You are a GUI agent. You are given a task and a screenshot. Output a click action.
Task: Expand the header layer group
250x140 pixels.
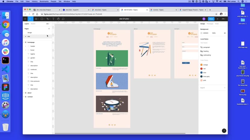[x=25, y=46]
